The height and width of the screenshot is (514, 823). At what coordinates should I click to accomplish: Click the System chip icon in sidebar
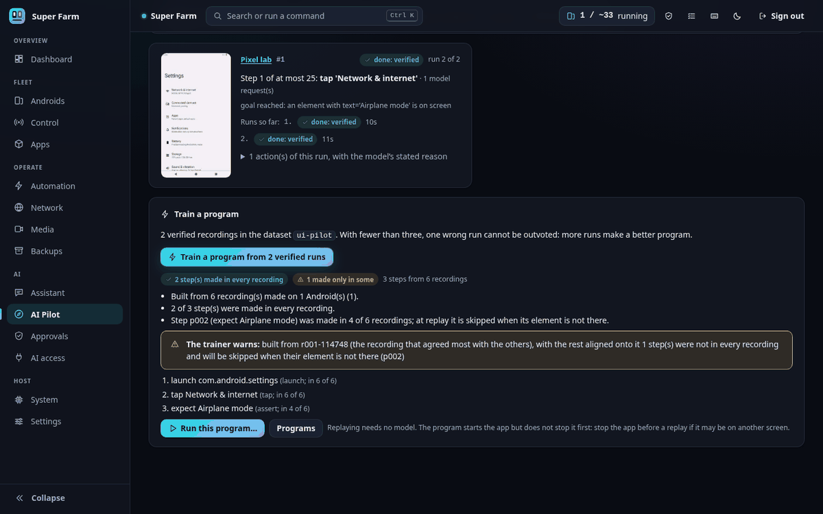(19, 400)
